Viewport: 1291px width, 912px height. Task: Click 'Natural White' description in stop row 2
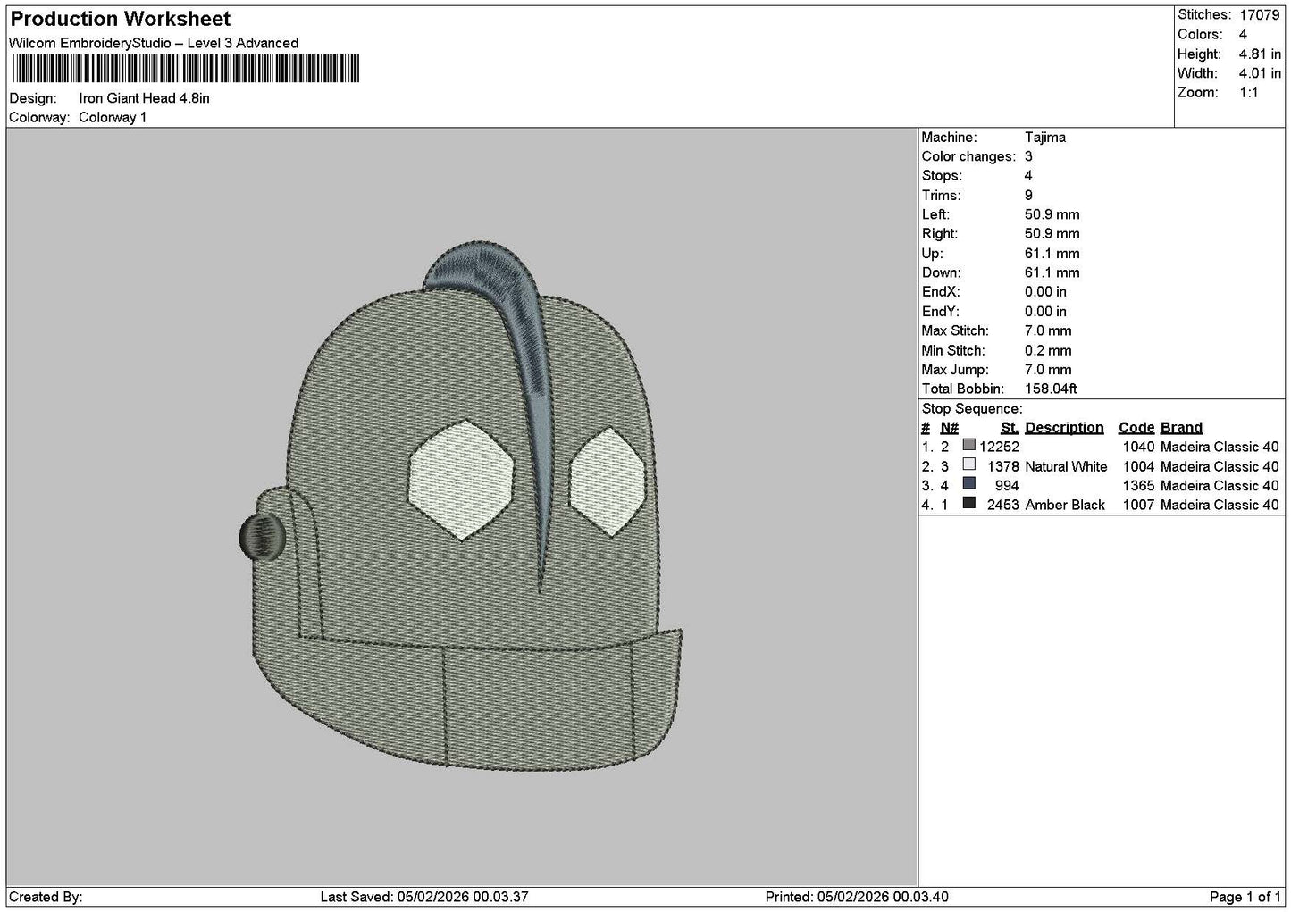click(x=1066, y=466)
